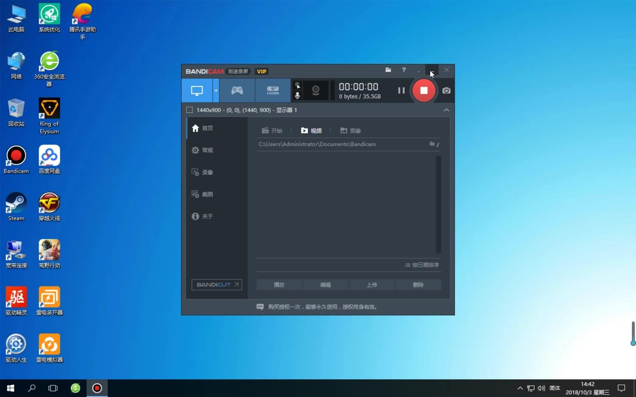Open 雷电模拟器 desktop icon
Viewport: 636px width, 397px height.
click(49, 348)
